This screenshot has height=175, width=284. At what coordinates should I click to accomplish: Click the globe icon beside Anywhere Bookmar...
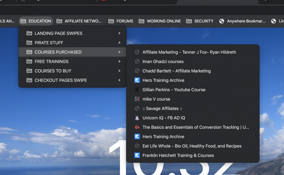222,21
